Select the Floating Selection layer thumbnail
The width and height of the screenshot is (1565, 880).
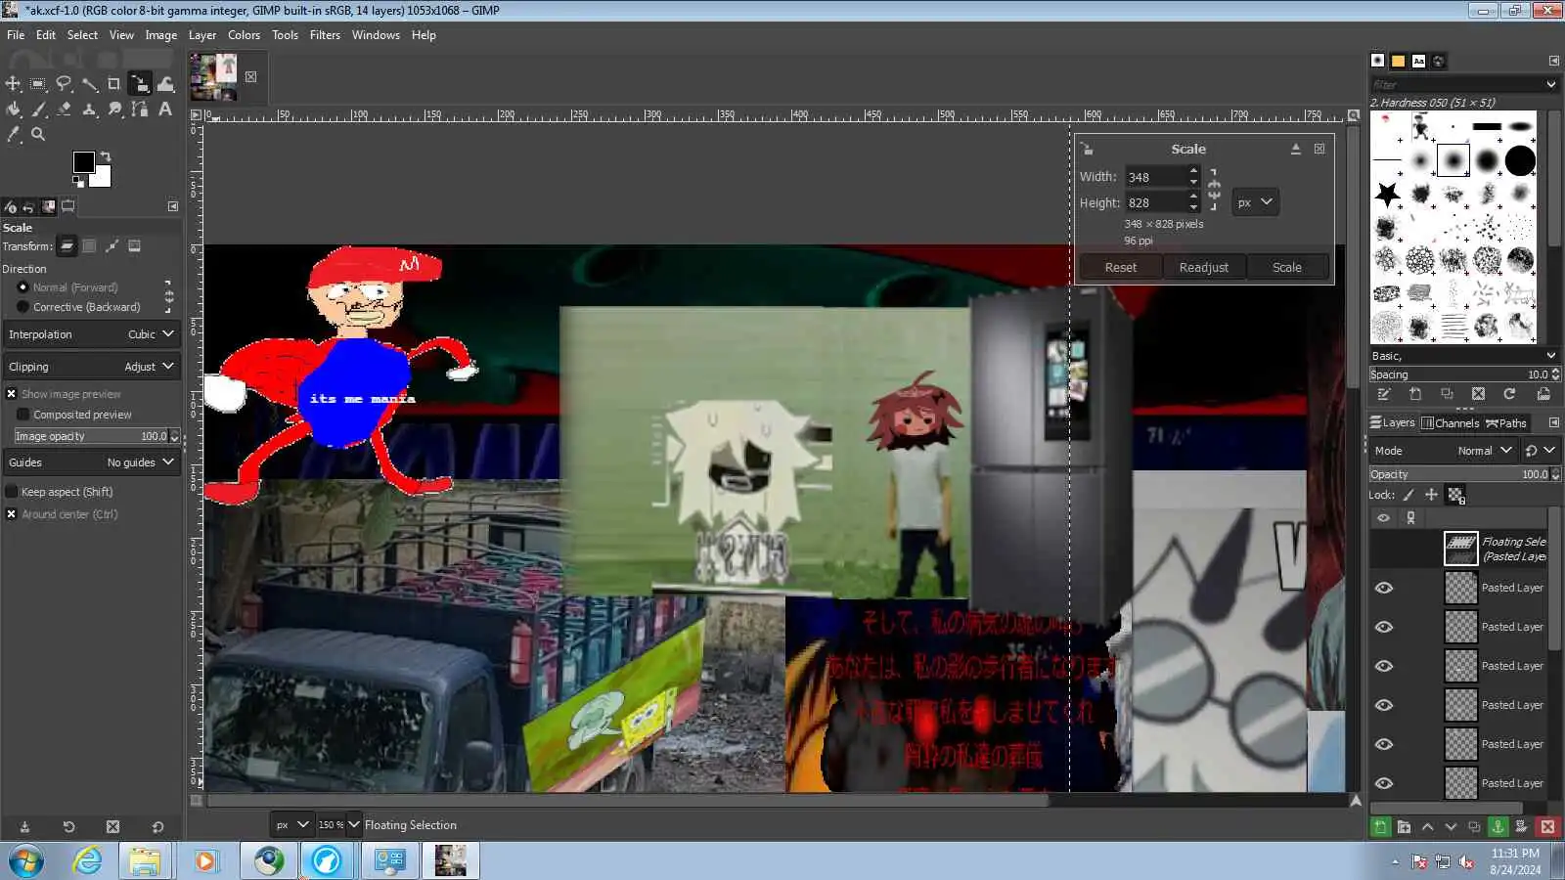tap(1461, 549)
